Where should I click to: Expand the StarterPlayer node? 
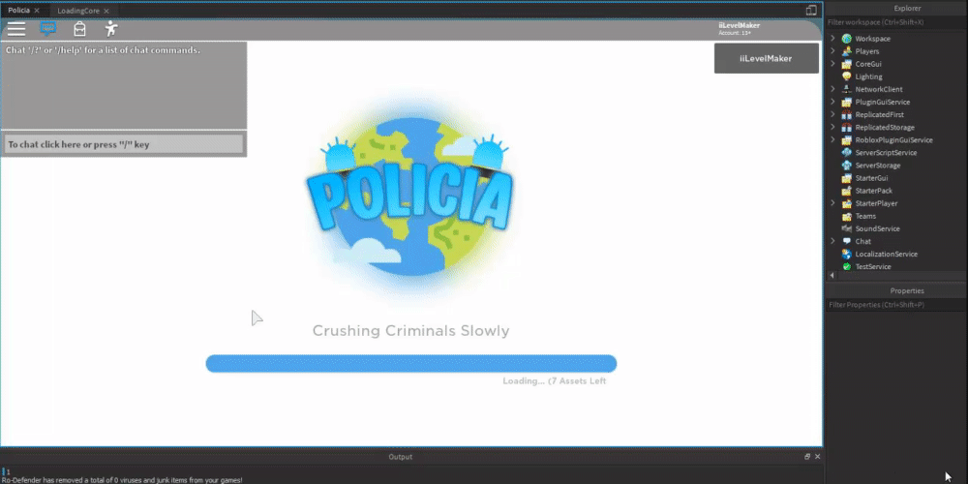tap(832, 203)
